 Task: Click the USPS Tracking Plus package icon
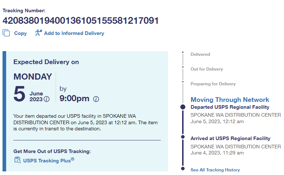pyautogui.click(x=17, y=160)
